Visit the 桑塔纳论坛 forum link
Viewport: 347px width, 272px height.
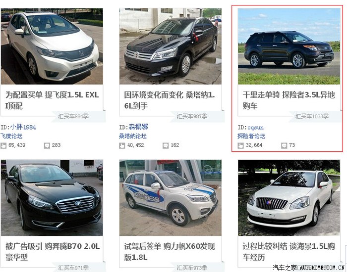pos(133,136)
